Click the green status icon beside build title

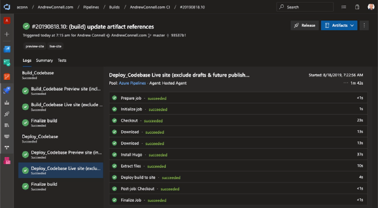[x=26, y=26]
